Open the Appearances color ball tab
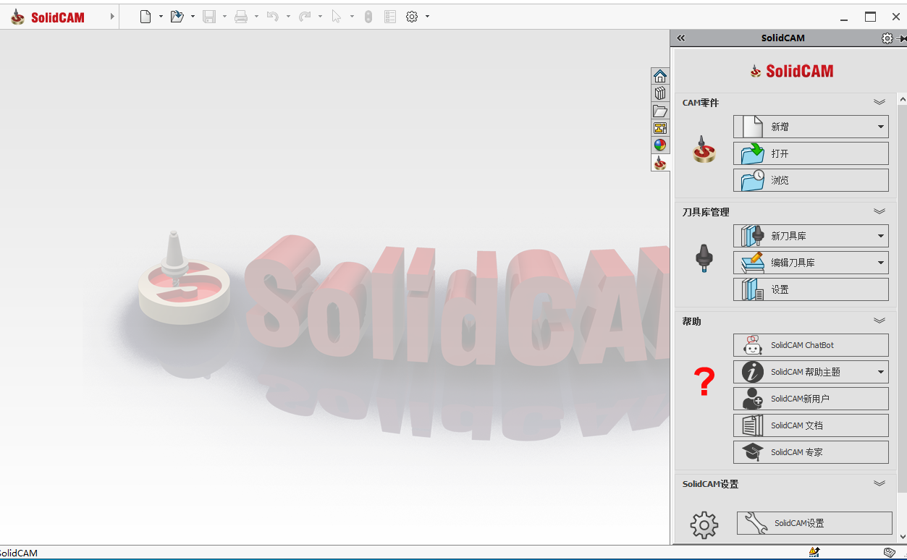 660,145
